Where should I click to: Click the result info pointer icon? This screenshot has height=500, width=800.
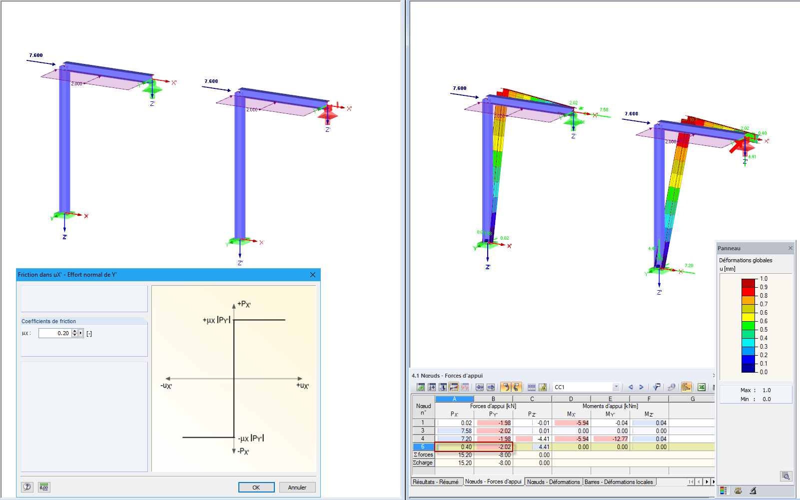point(672,387)
